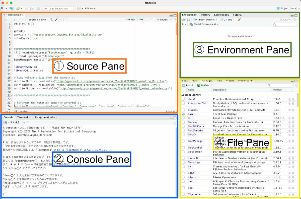Switch to the History tab

(x=205, y=15)
